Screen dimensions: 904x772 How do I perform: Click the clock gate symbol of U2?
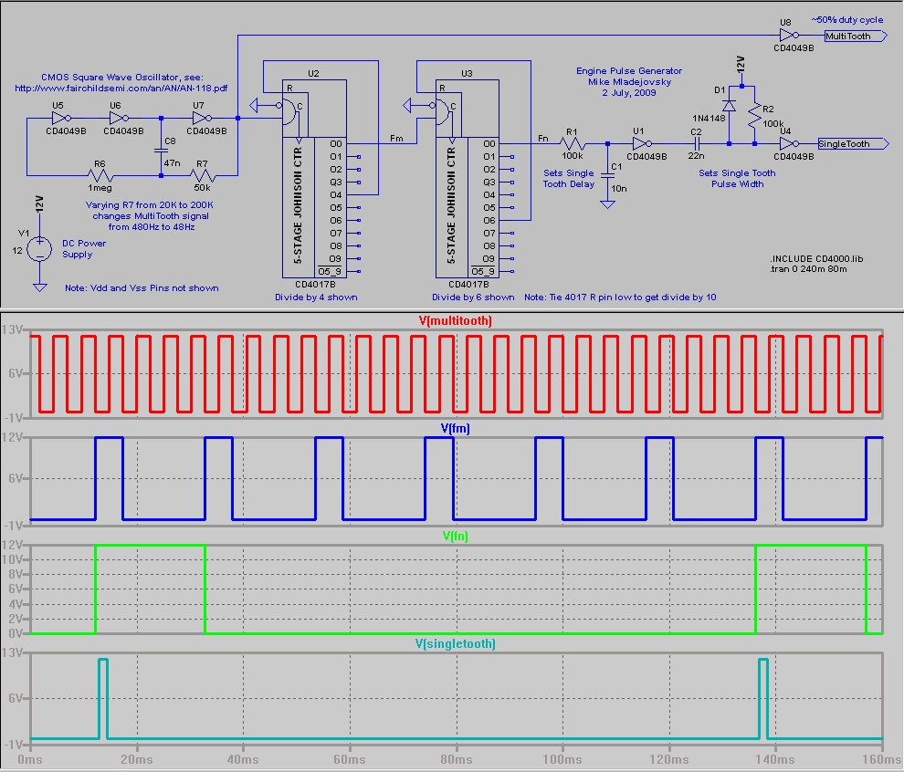289,110
